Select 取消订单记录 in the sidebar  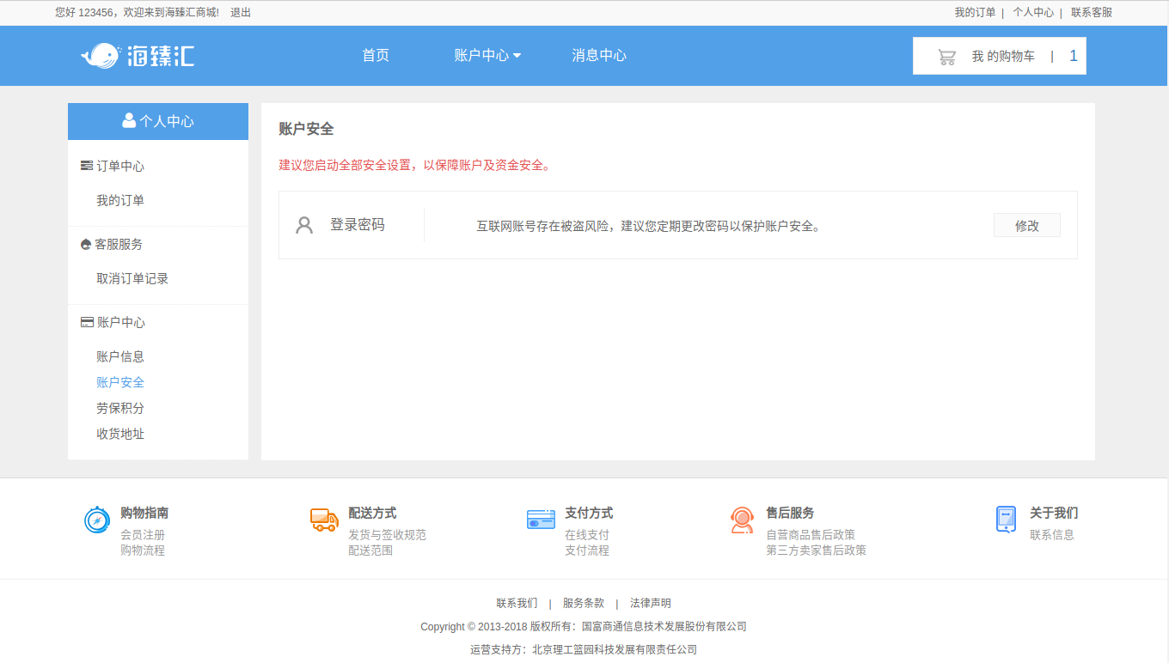[x=132, y=278]
